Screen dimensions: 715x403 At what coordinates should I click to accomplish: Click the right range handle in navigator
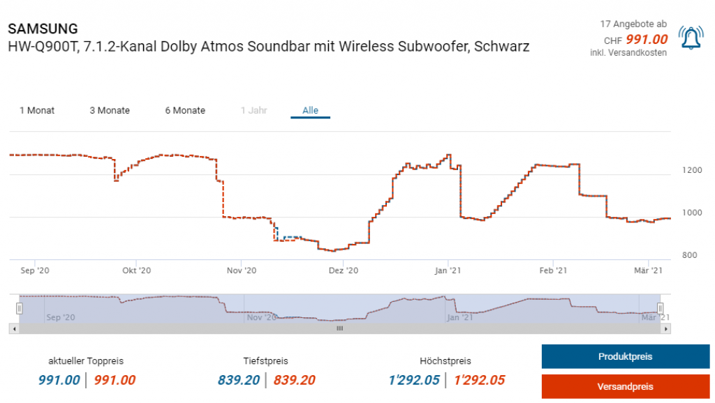660,307
